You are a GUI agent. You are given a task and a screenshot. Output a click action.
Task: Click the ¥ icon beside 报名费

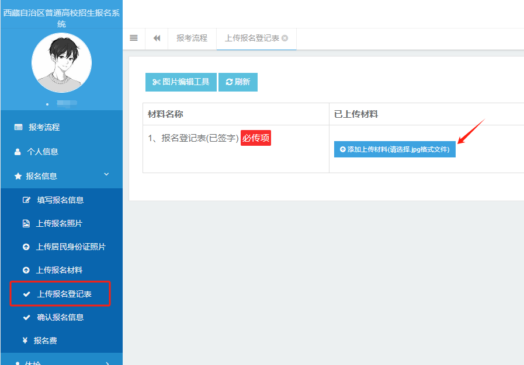pos(26,340)
